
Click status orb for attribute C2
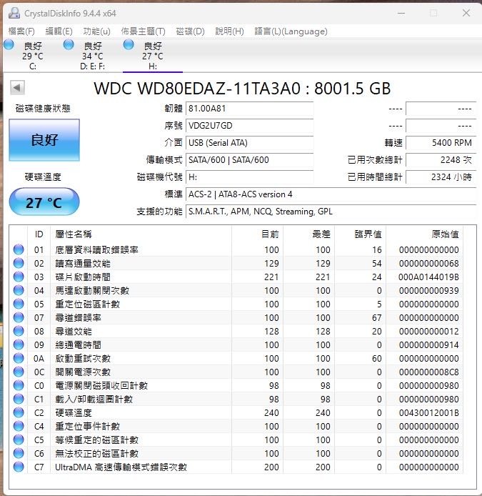[x=19, y=413]
